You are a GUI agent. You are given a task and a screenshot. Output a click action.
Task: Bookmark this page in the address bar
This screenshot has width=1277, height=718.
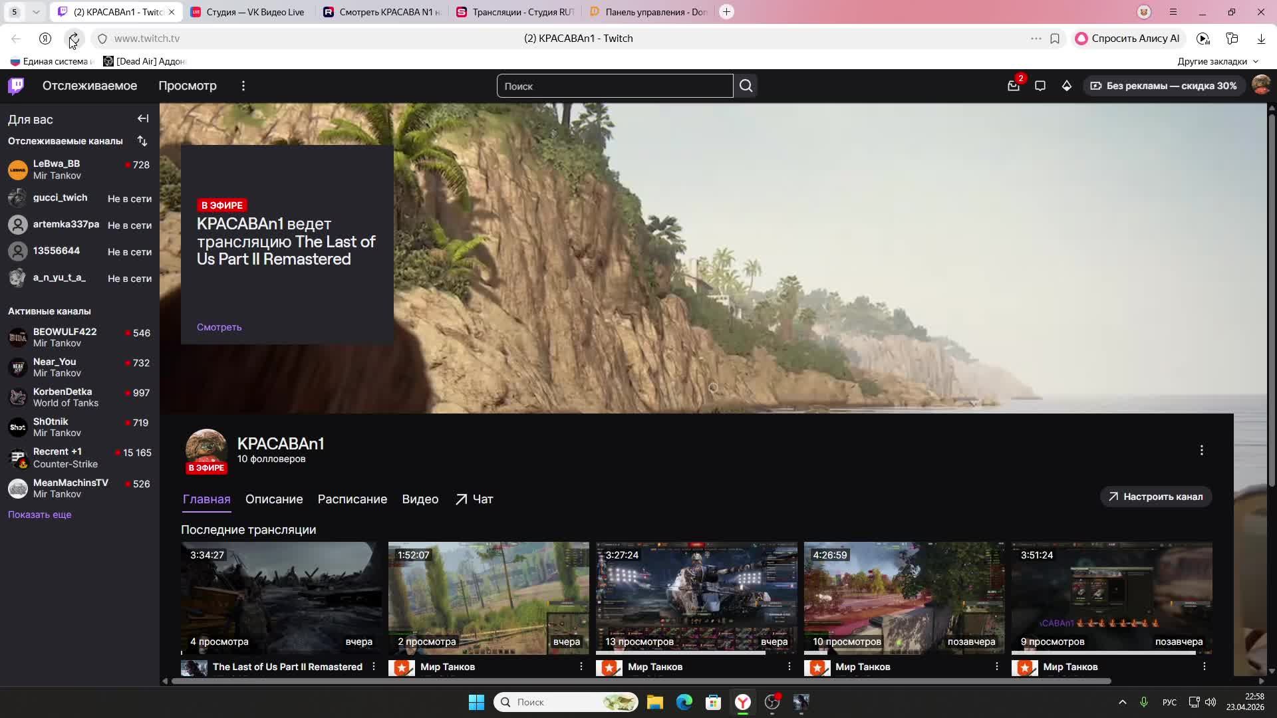point(1054,39)
